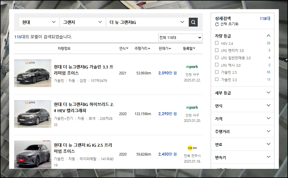288x178 pixels.
Task: Click the mpark logo in the 2,090만 원 row
Action: tap(192, 67)
